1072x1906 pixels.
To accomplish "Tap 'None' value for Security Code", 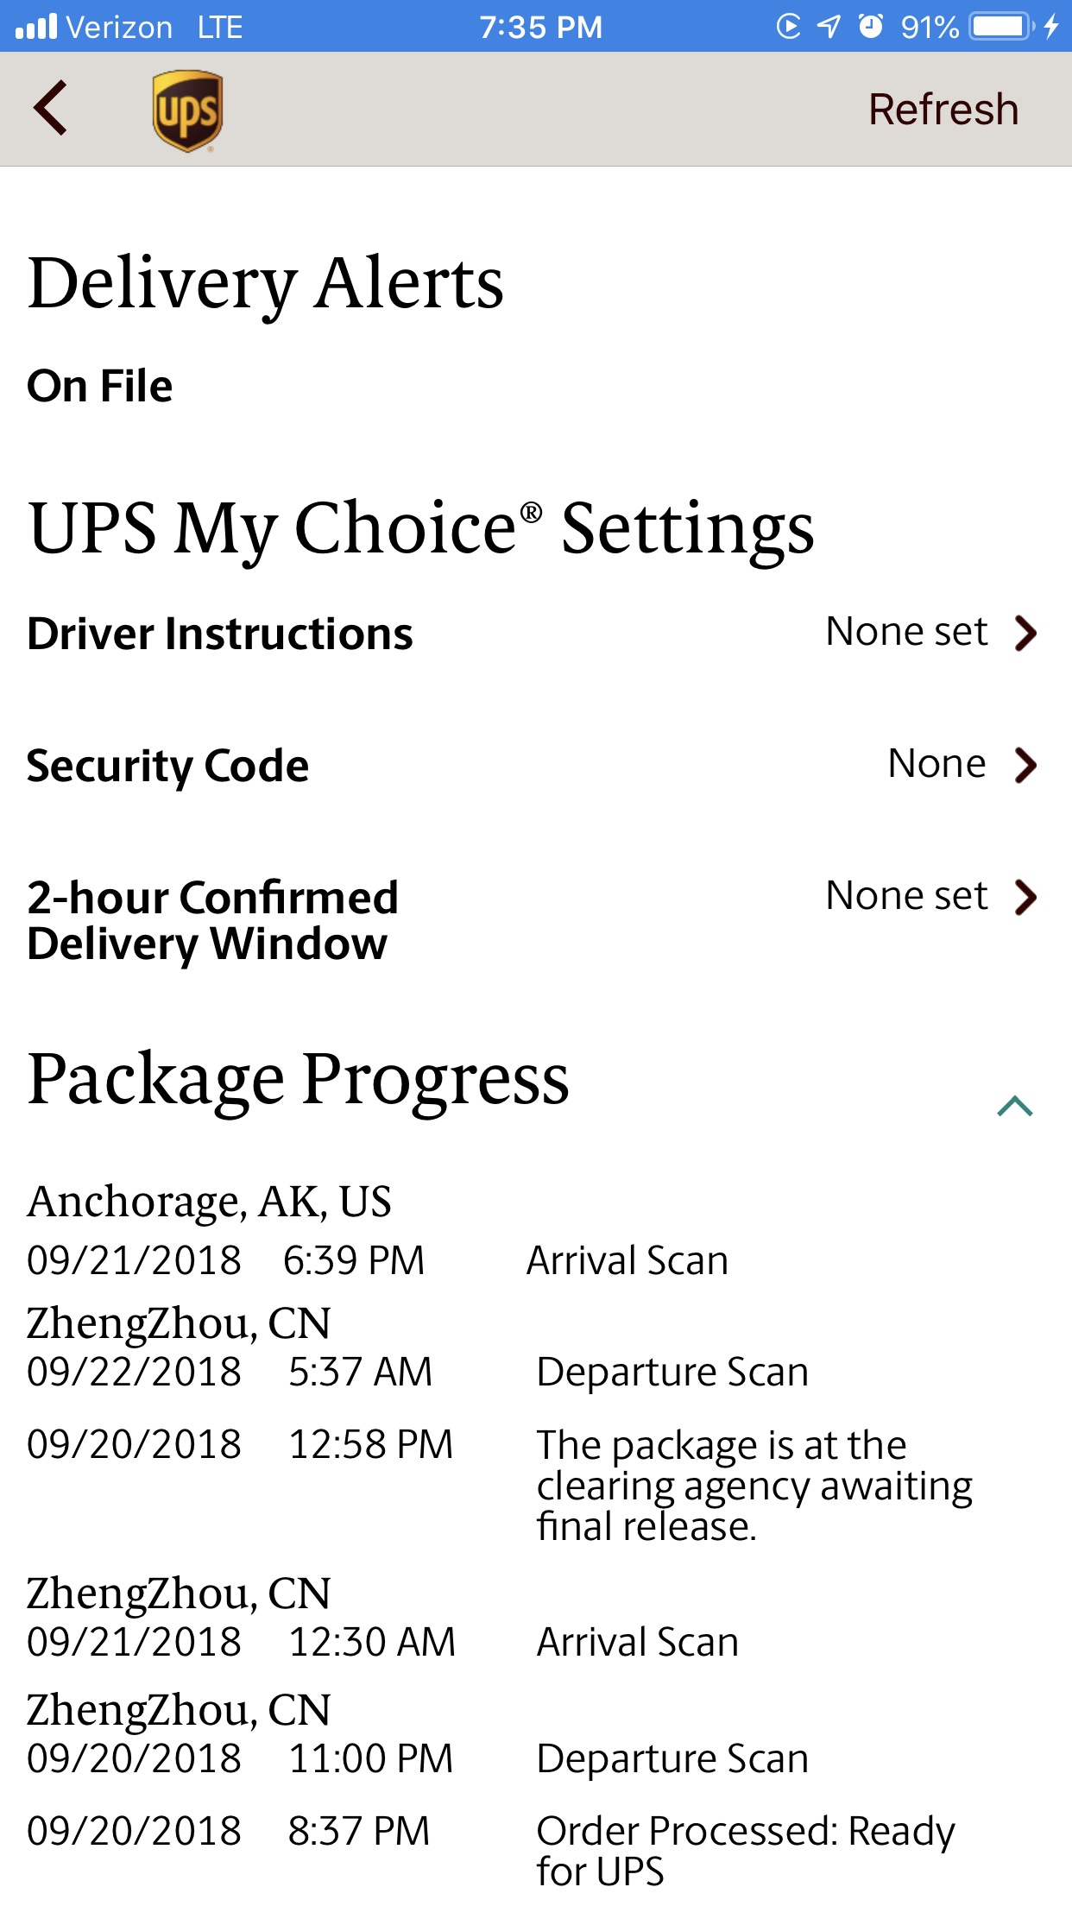I will point(936,764).
